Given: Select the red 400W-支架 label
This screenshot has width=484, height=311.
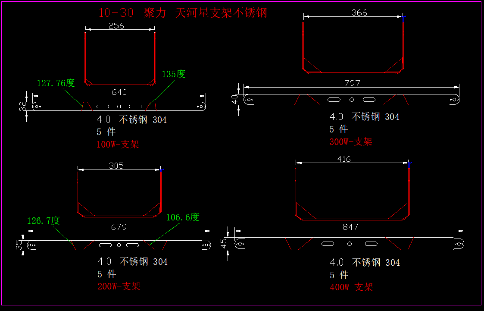Looking at the screenshot, I should pos(351,287).
